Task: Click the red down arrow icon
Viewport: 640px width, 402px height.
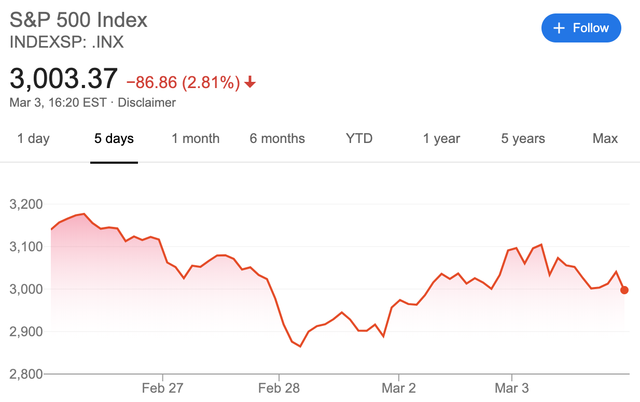Action: [250, 82]
